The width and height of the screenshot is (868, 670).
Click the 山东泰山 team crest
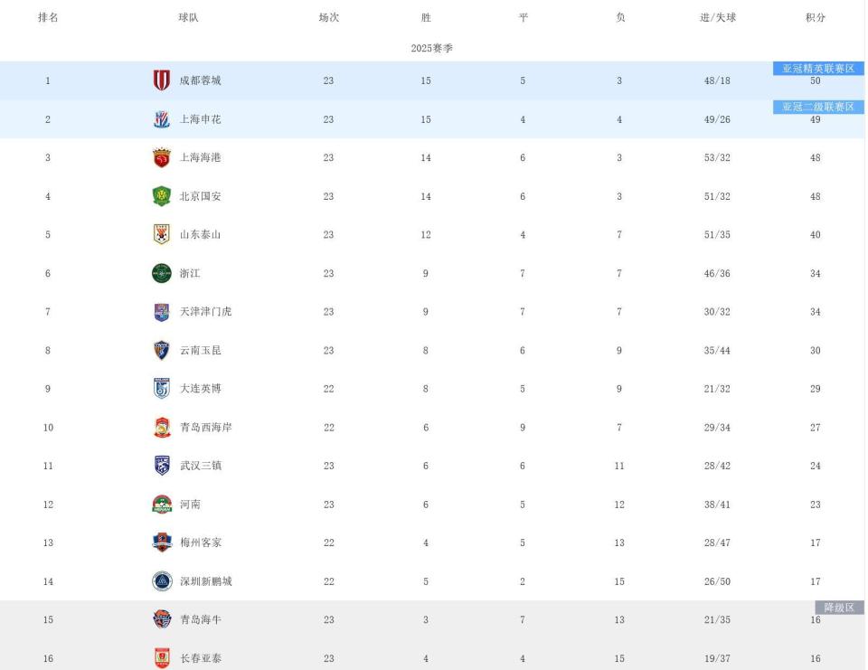tap(161, 234)
